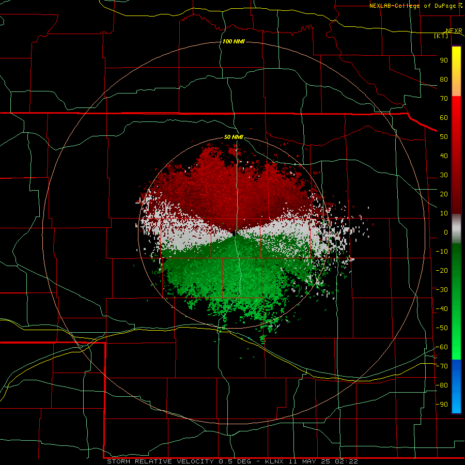Click the -70 scale label
465x465 pixels.
442,366
